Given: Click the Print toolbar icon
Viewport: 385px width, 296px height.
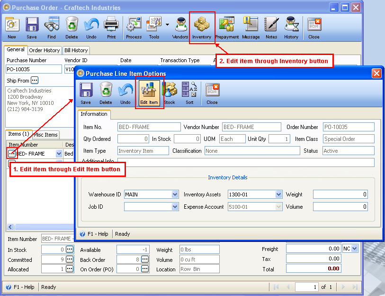Looking at the screenshot, I should [111, 28].
